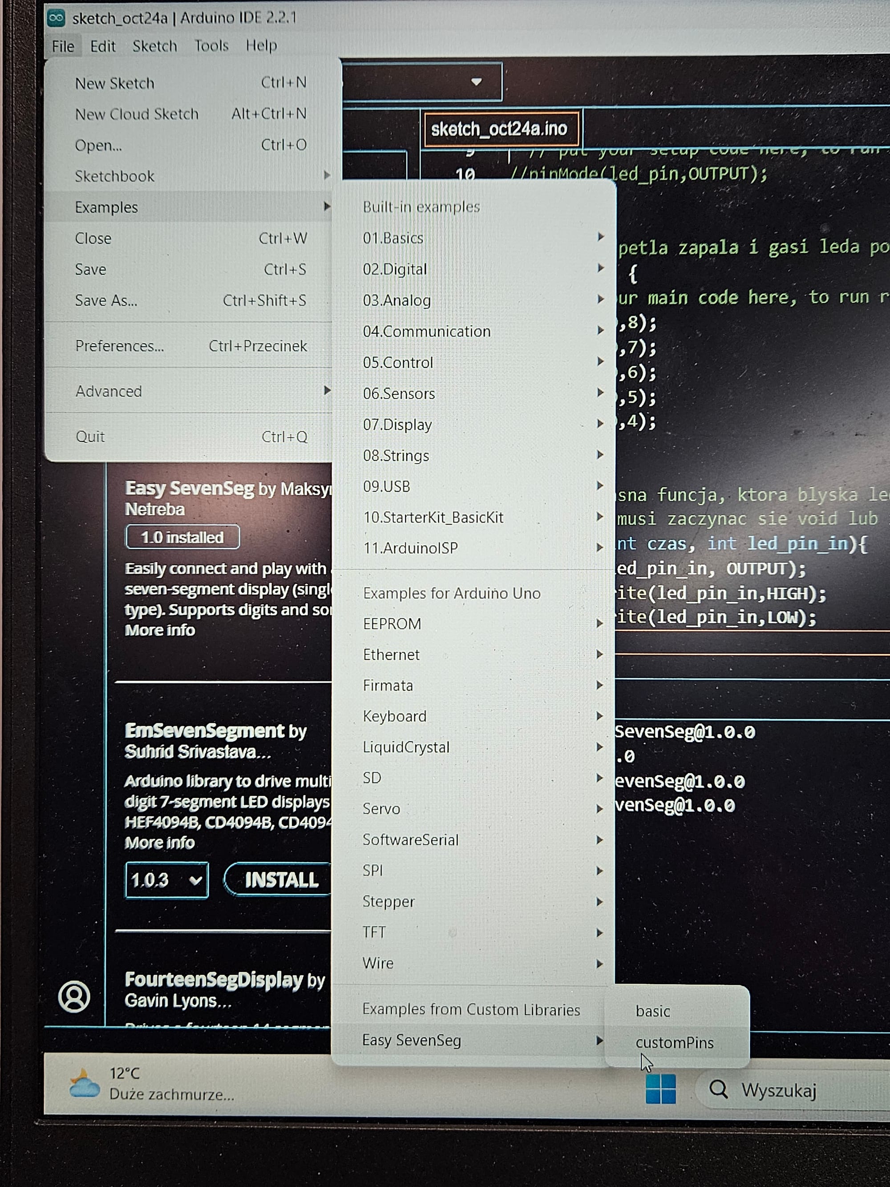890x1187 pixels.
Task: Click the Arduino IDE logo in title bar
Action: tap(56, 18)
